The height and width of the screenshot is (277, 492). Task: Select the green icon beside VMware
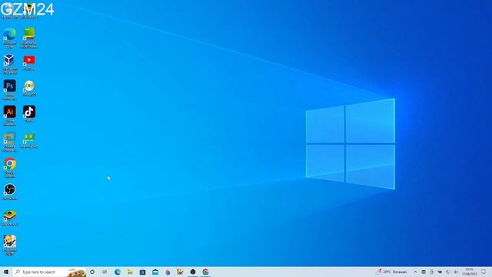tap(29, 140)
